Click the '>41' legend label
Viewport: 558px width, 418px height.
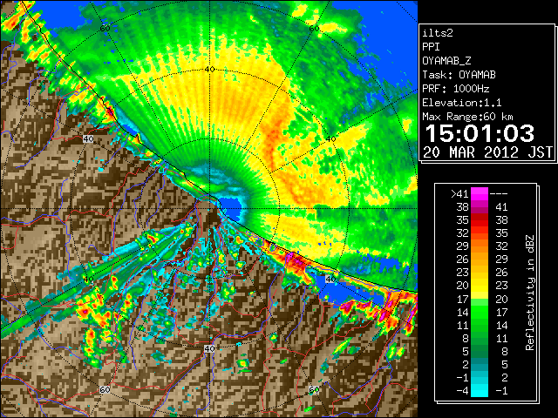coord(459,194)
